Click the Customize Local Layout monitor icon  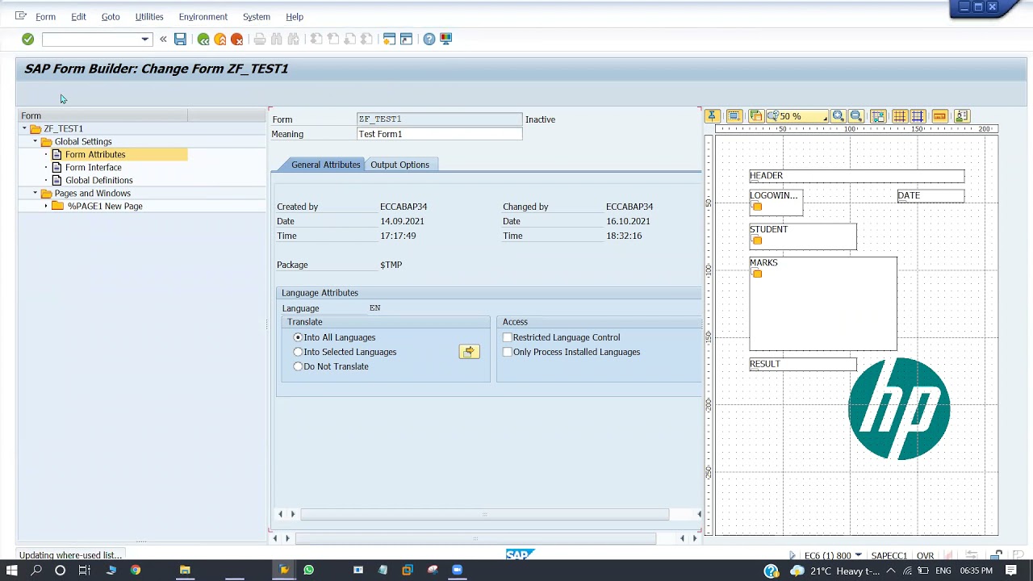coord(446,39)
